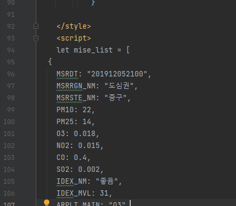Place cursor on 'let mise_list = ['
The image size is (236, 206).
(93, 50)
